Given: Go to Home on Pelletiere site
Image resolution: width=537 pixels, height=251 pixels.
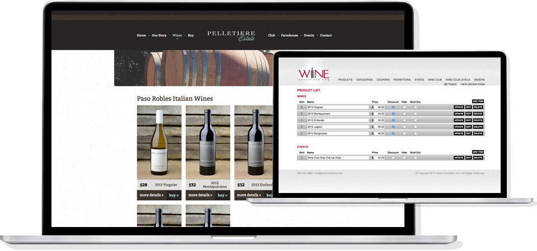Looking at the screenshot, I should (142, 35).
